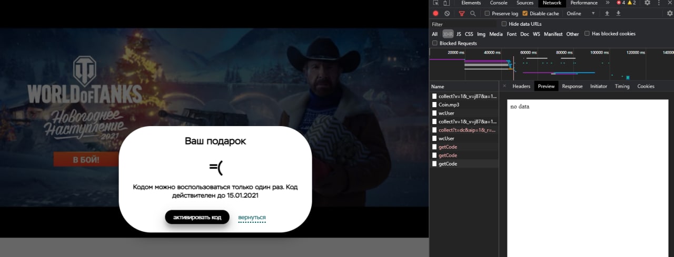
Task: Toggle the XHR request filter
Action: click(x=448, y=34)
